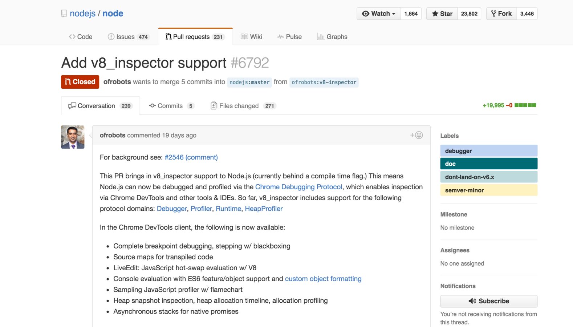The image size is (573, 327).
Task: Click the Graphs bar-chart icon
Action: click(320, 37)
